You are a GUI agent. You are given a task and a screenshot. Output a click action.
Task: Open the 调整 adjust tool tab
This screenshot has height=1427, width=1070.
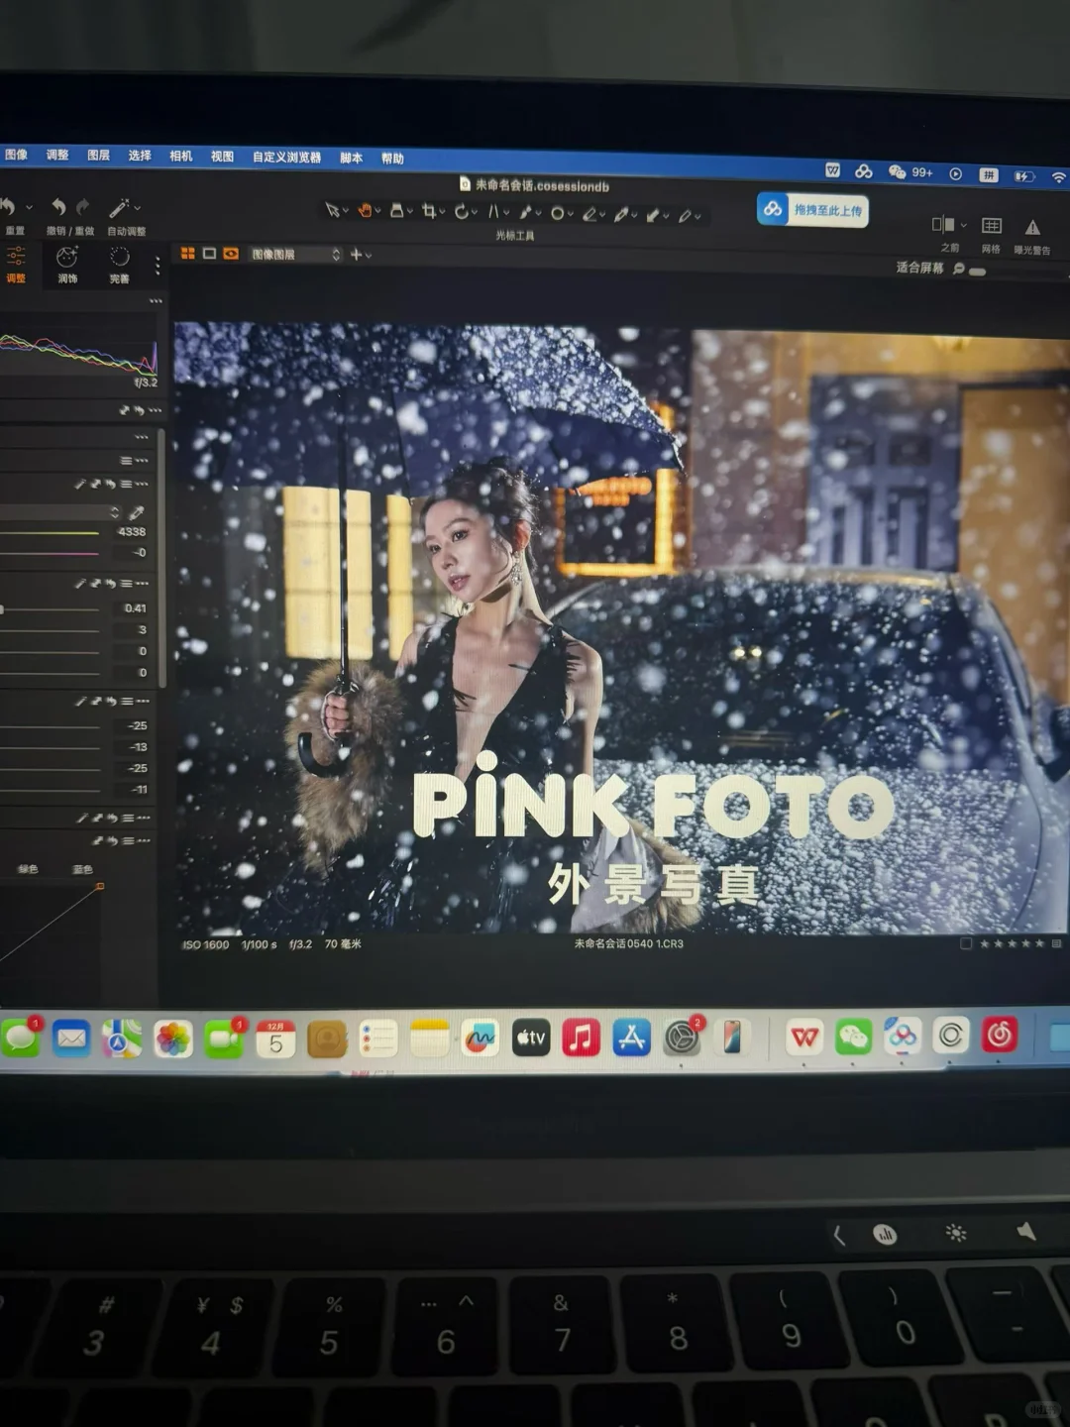(16, 265)
